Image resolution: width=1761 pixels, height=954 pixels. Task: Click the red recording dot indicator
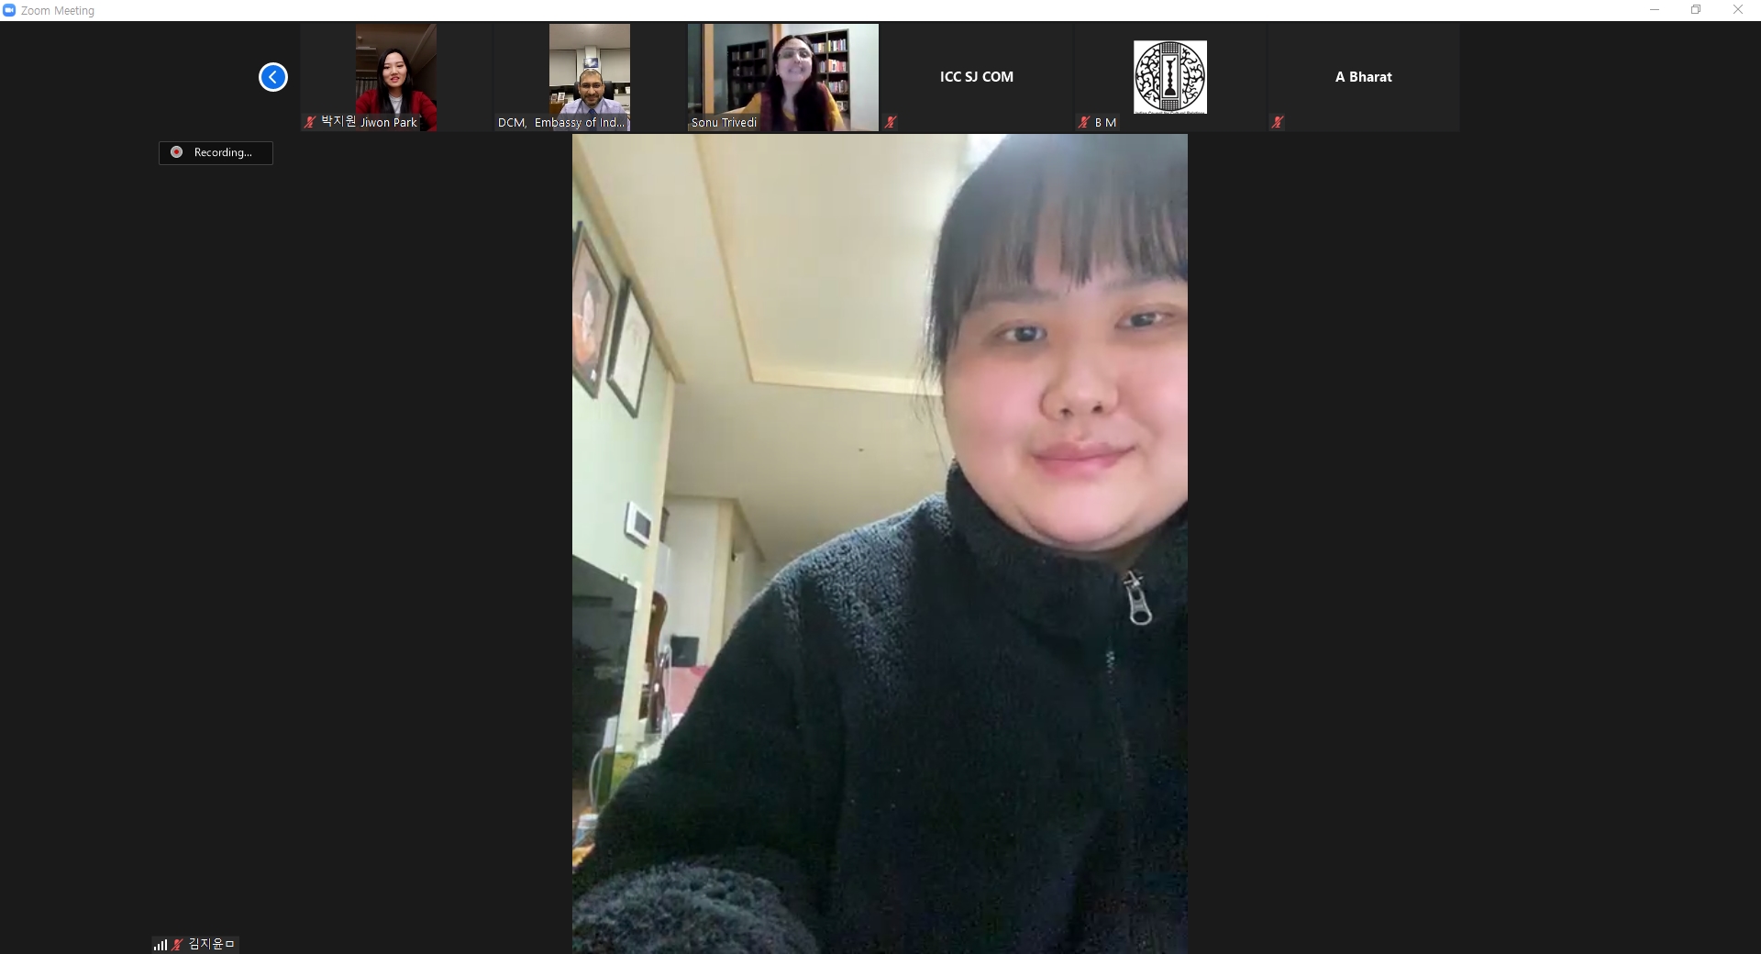point(176,152)
